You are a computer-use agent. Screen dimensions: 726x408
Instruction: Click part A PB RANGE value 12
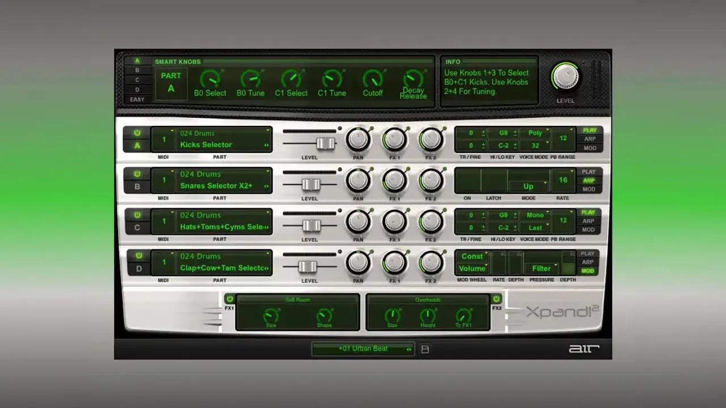pos(563,139)
